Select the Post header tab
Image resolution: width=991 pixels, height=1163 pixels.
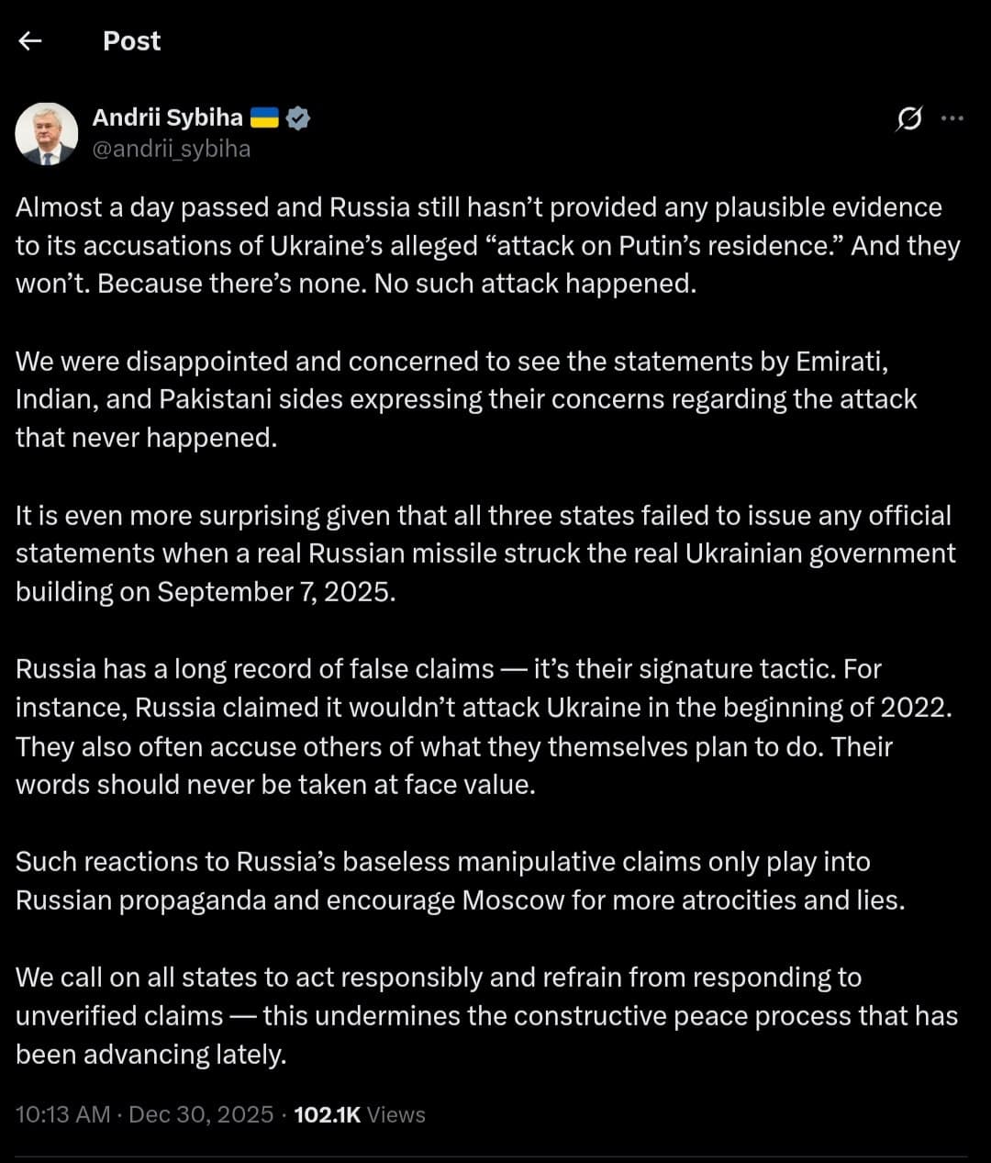[131, 40]
